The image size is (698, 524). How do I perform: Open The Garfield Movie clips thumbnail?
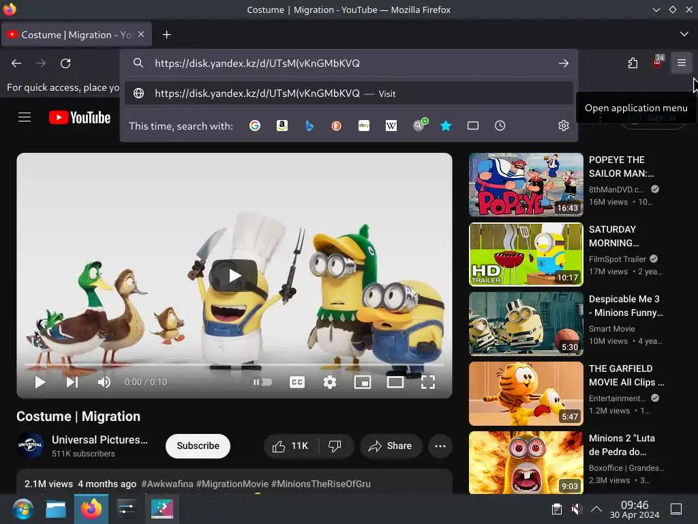[x=526, y=394]
